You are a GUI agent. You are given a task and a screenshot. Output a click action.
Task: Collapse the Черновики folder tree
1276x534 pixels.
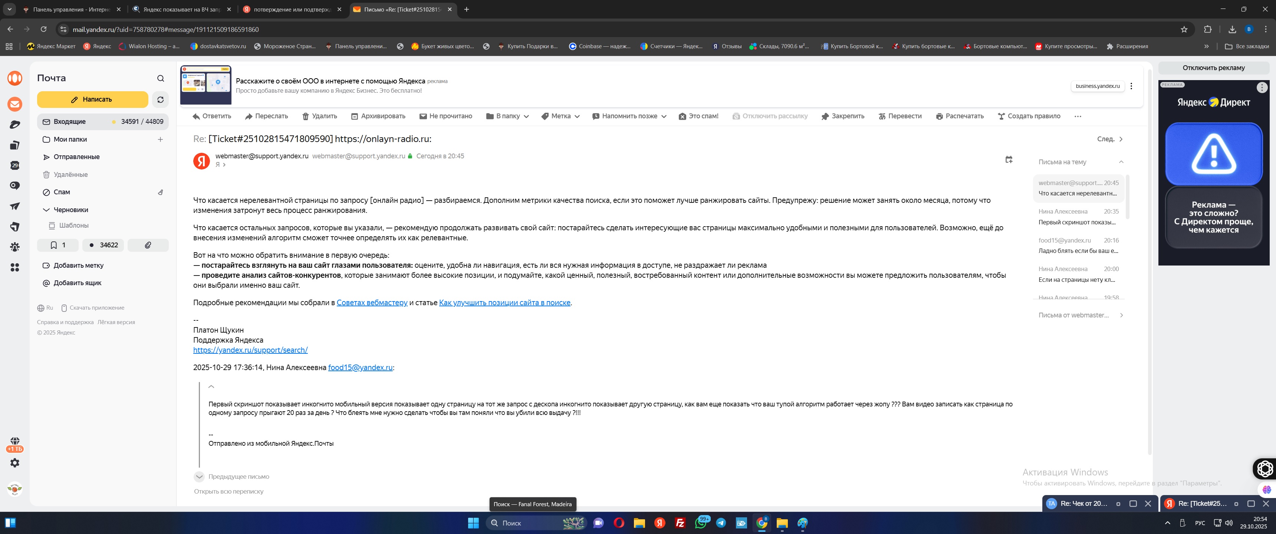click(x=46, y=210)
